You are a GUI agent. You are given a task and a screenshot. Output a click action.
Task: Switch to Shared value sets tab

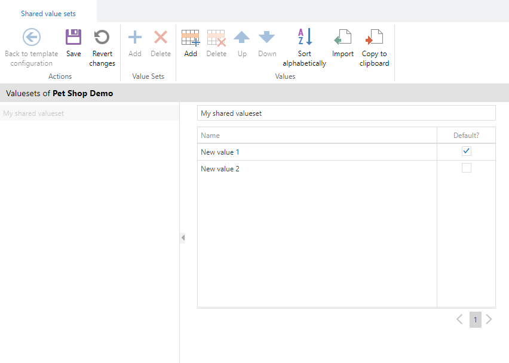(48, 13)
